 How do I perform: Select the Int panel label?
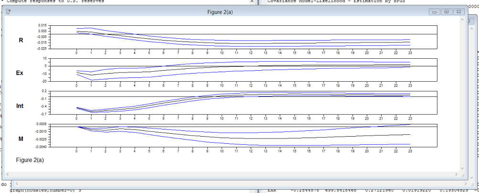coord(20,106)
